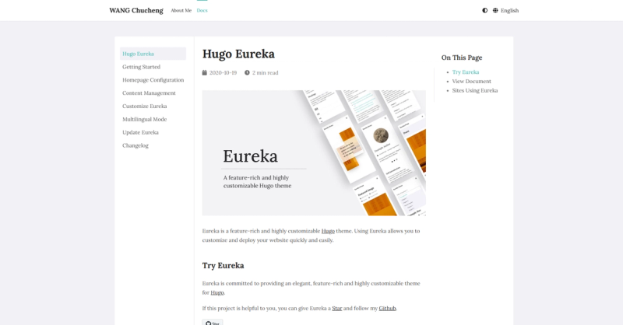Open the About Me menu item
This screenshot has width=623, height=325.
click(181, 10)
